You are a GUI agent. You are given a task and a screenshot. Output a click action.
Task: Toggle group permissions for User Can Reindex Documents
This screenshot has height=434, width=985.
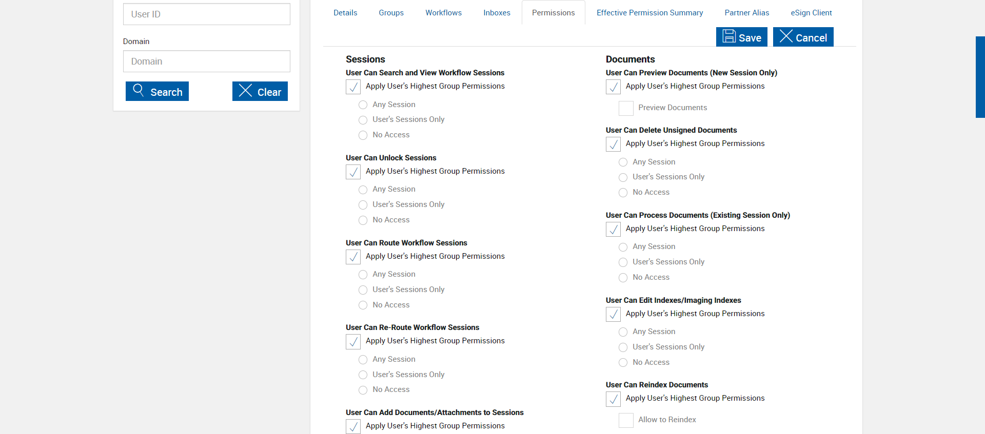(613, 399)
